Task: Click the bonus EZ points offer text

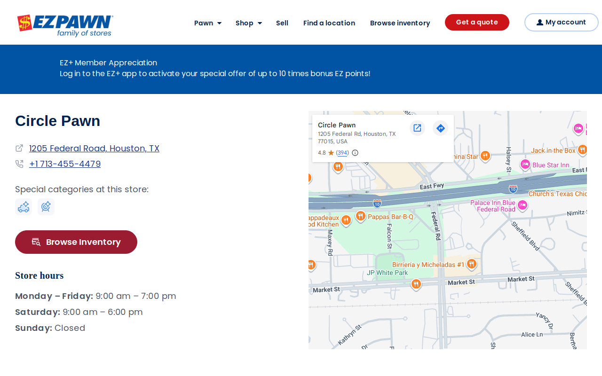Action: 215,74
